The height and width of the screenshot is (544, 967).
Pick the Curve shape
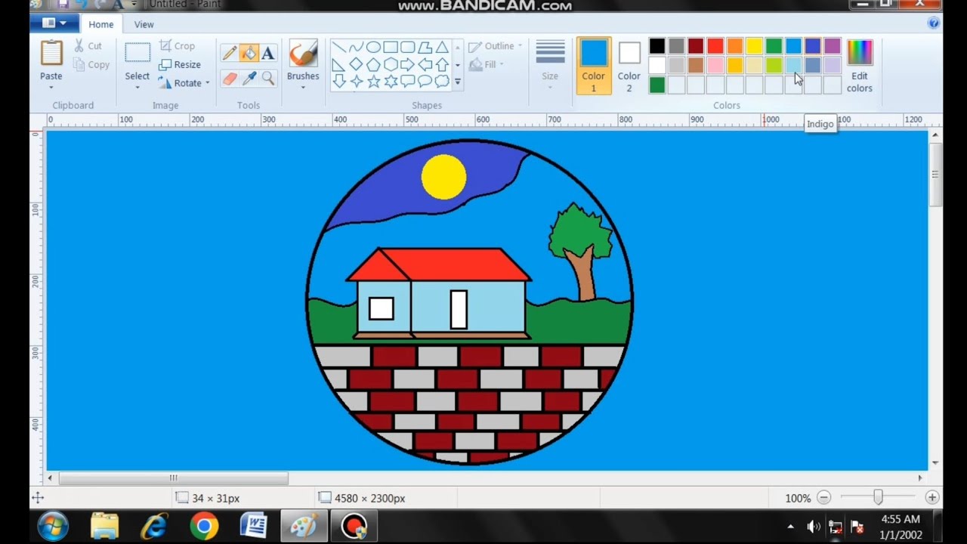[357, 47]
